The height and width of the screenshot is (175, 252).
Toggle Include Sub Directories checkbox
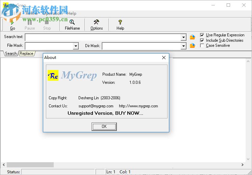202,40
